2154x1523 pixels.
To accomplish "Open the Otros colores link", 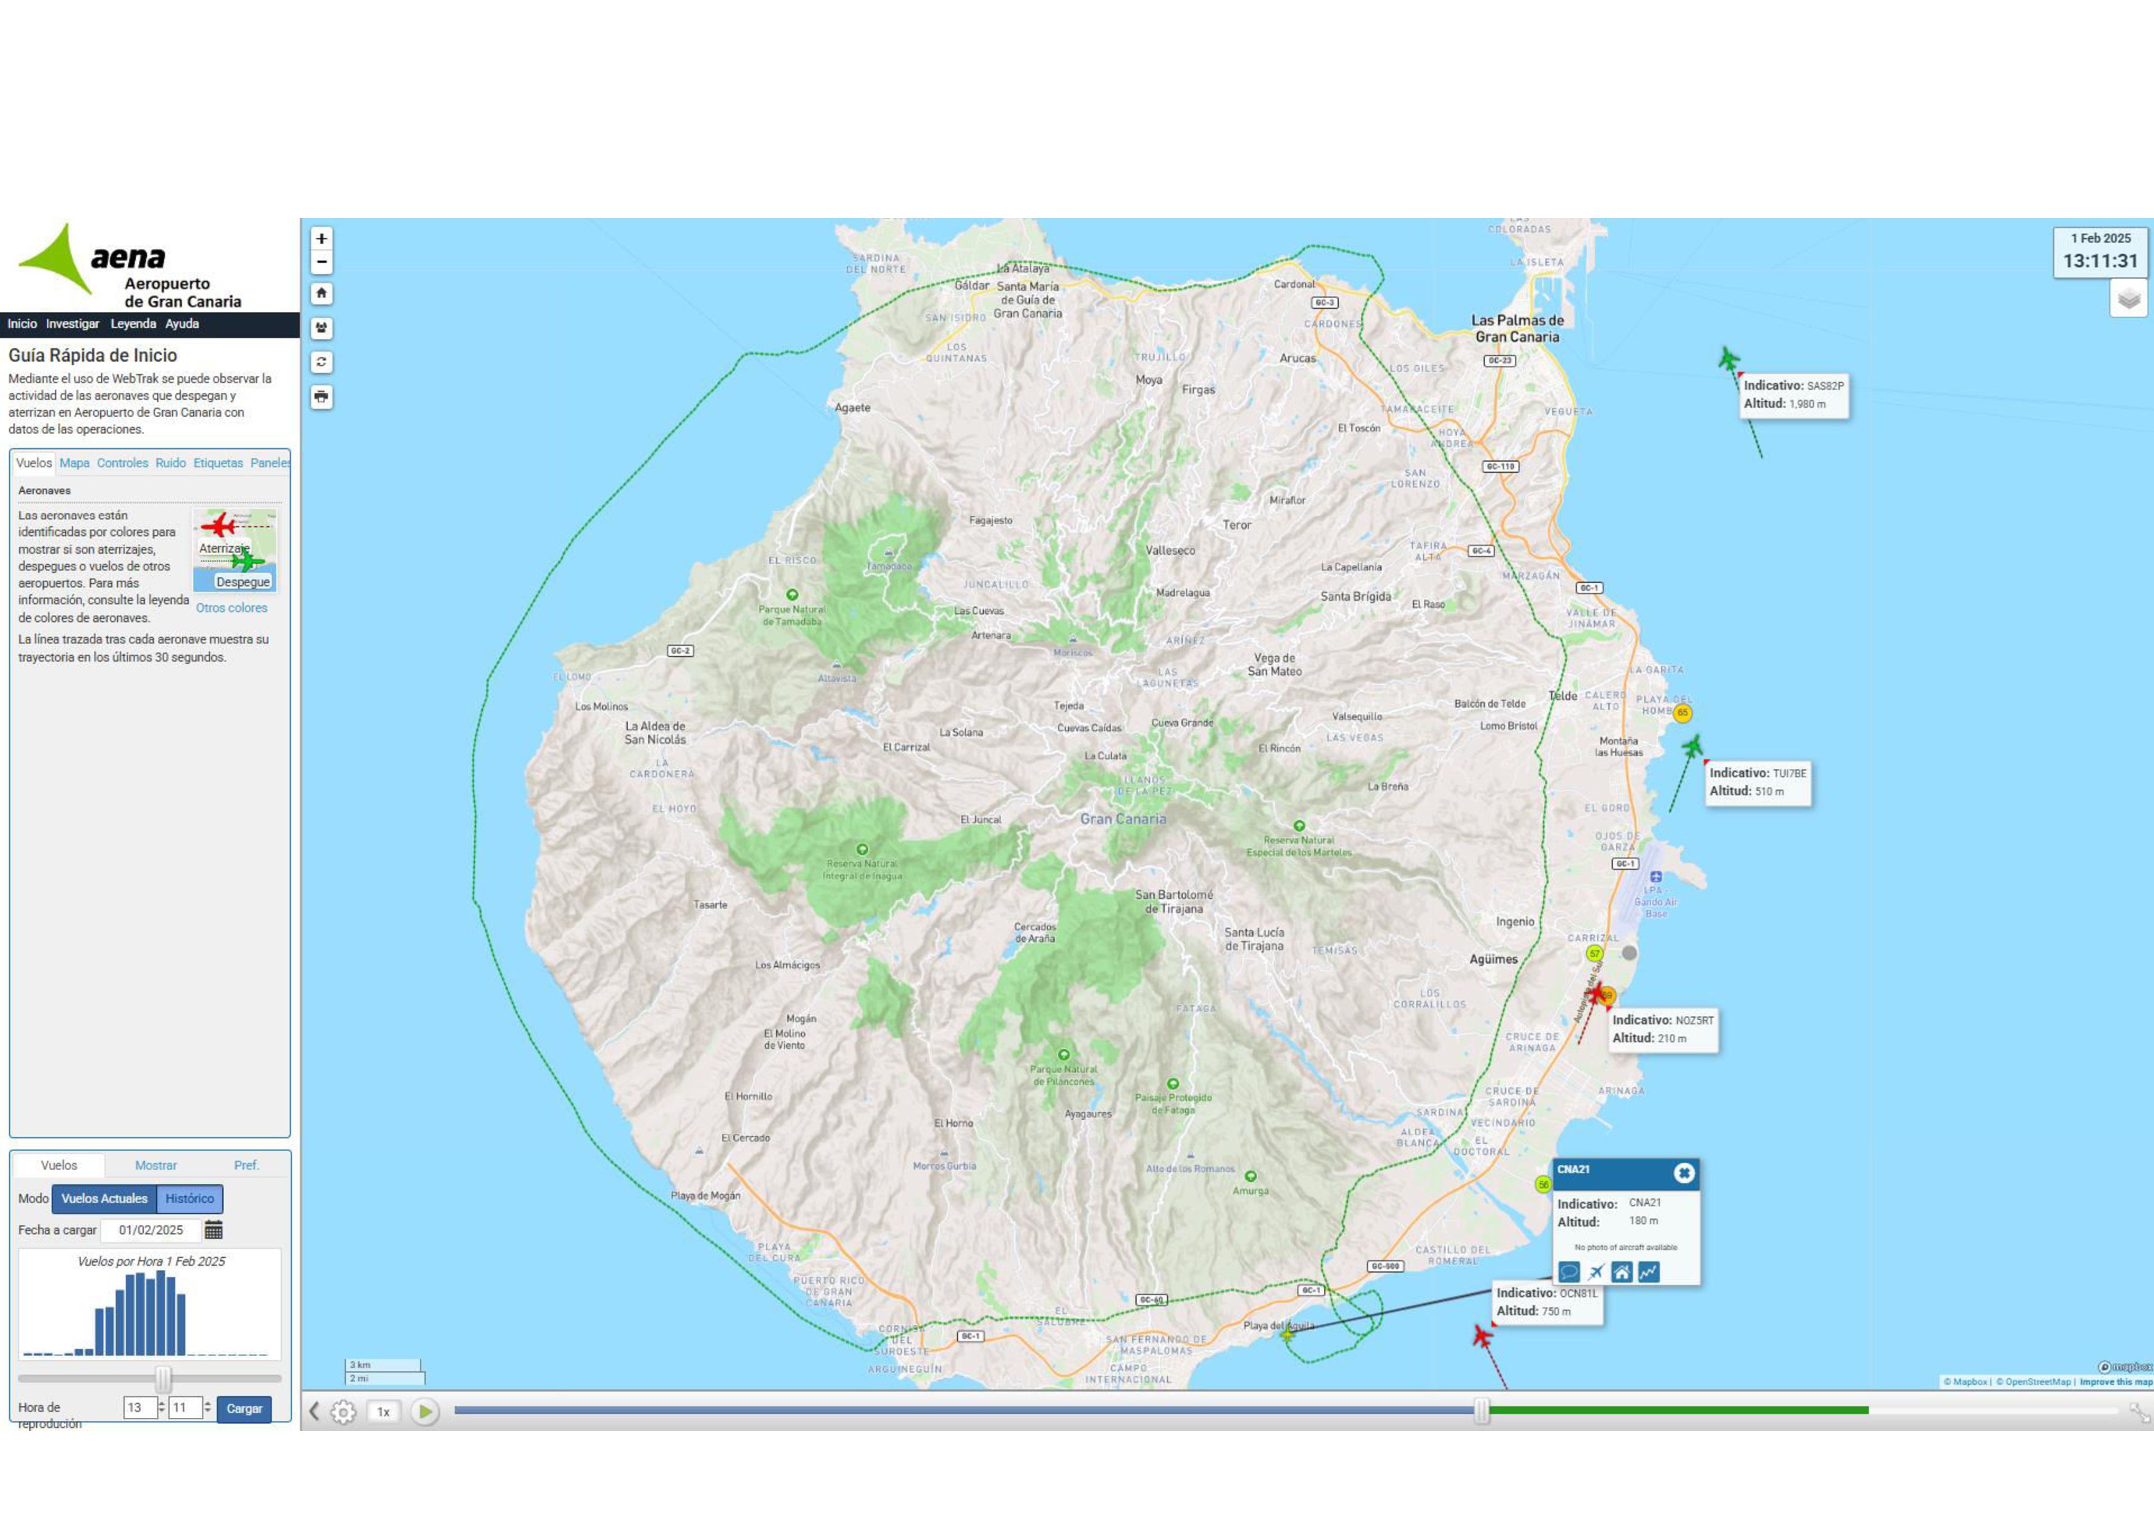I will [231, 608].
